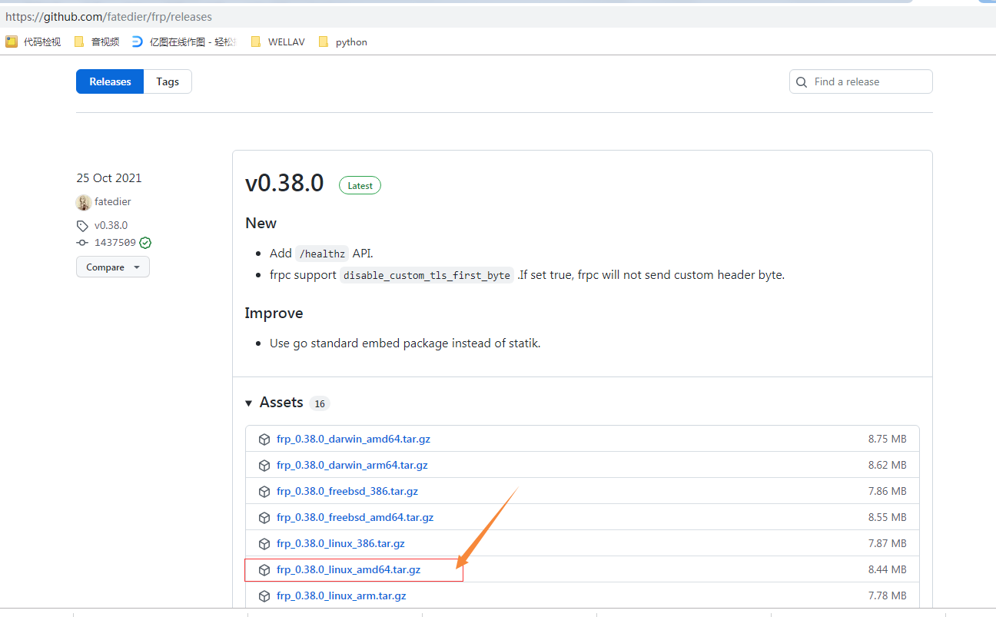
Task: Open the python bookmarks folder
Action: (x=343, y=42)
